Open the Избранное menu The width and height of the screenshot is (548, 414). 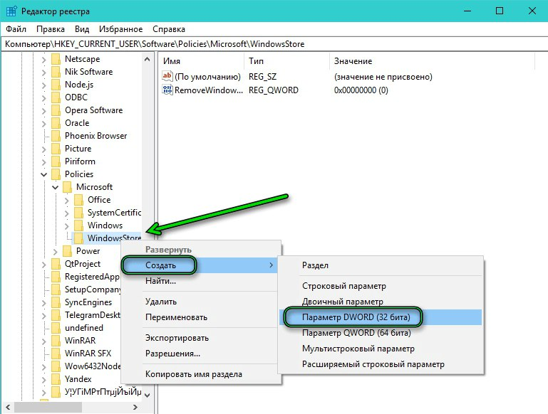point(120,29)
